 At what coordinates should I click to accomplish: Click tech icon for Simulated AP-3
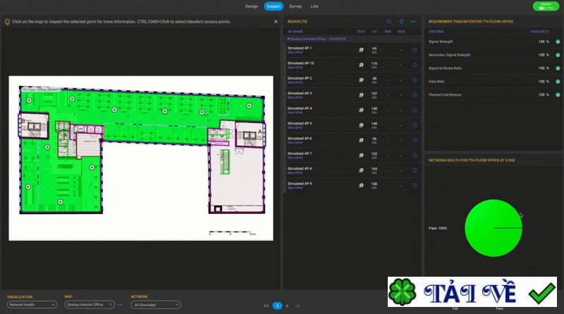361,95
